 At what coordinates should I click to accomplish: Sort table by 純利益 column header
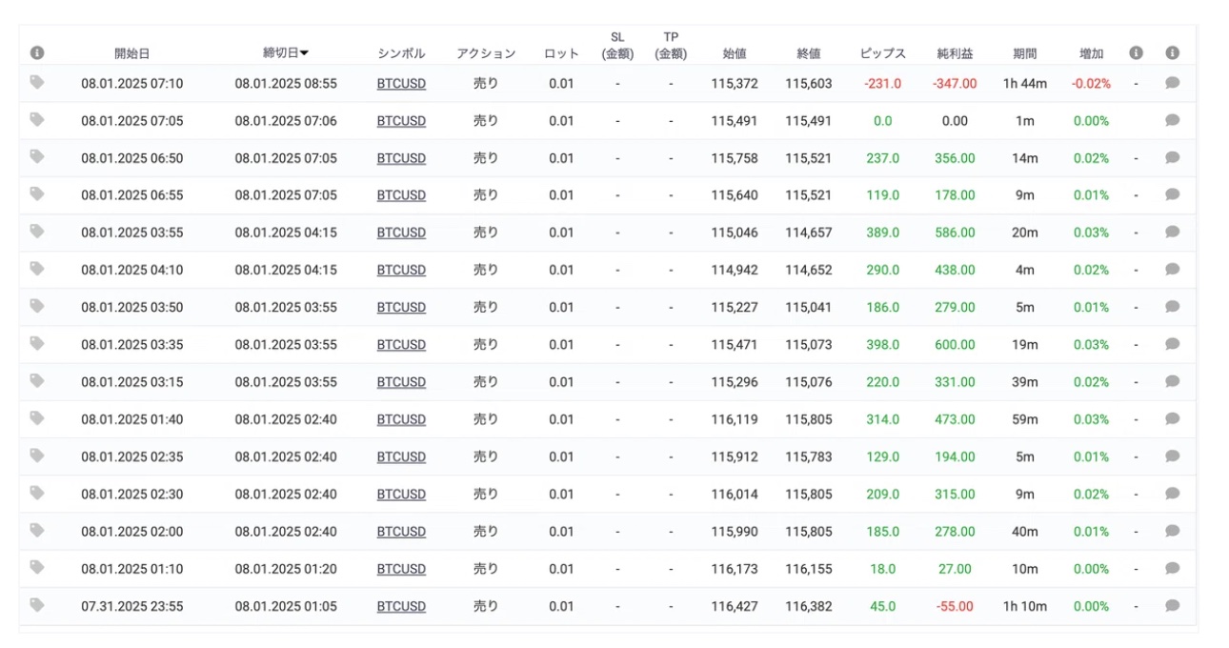[x=954, y=53]
